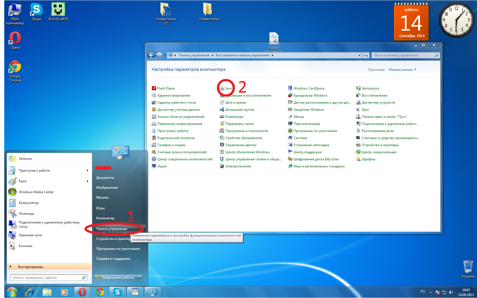Image resolution: width=477 pixels, height=298 pixels.
Task: Expand the Paint recent files arrow
Action: (87, 181)
